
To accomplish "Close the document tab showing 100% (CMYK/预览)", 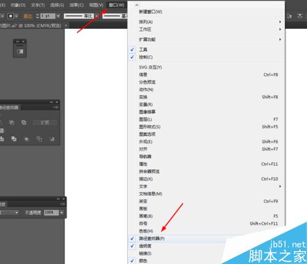I will pyautogui.click(x=66, y=26).
